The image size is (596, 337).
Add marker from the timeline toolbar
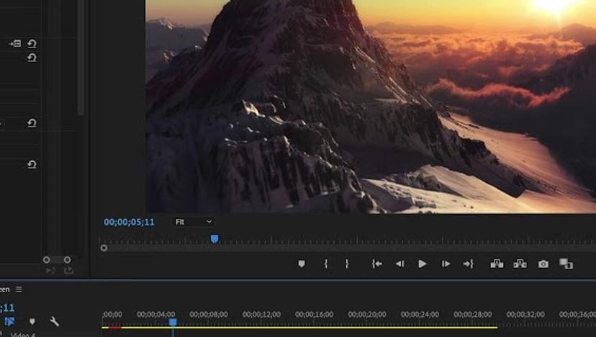[x=32, y=322]
